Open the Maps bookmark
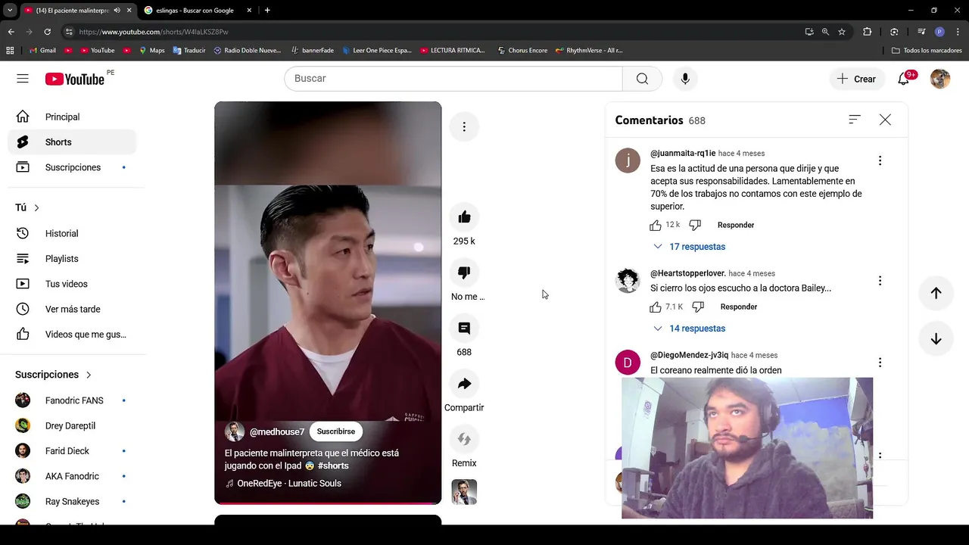 (151, 50)
